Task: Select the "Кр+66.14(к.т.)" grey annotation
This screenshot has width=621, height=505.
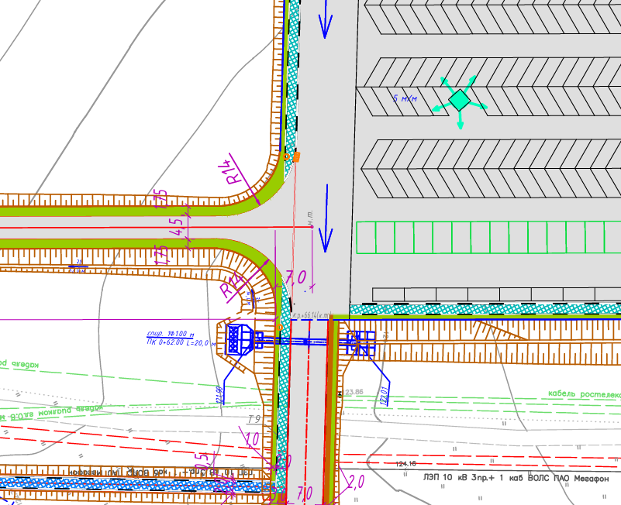Action: pyautogui.click(x=312, y=315)
